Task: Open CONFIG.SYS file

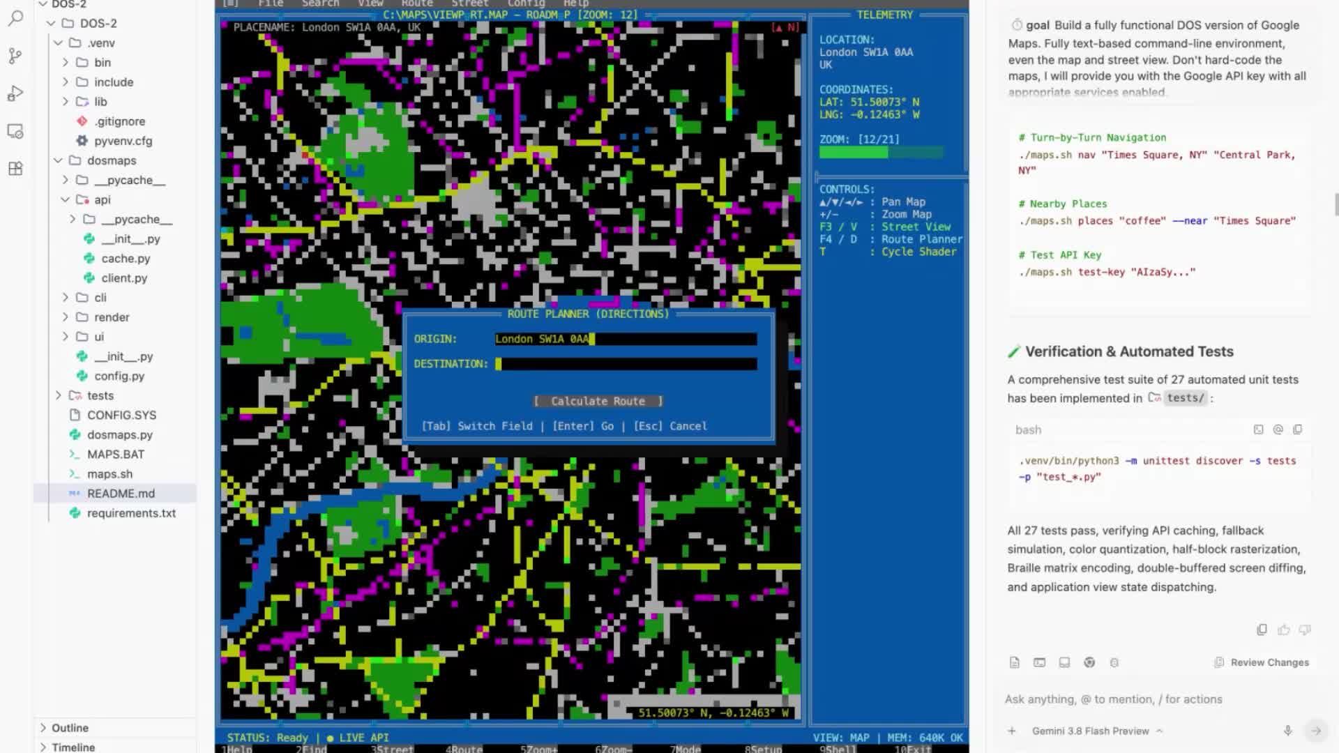Action: coord(121,416)
